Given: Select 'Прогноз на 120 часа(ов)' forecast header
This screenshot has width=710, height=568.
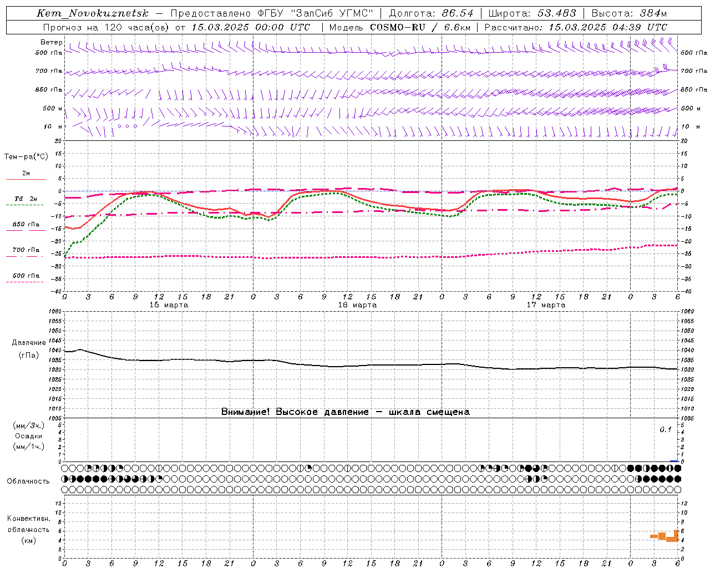Looking at the screenshot, I should [x=108, y=27].
